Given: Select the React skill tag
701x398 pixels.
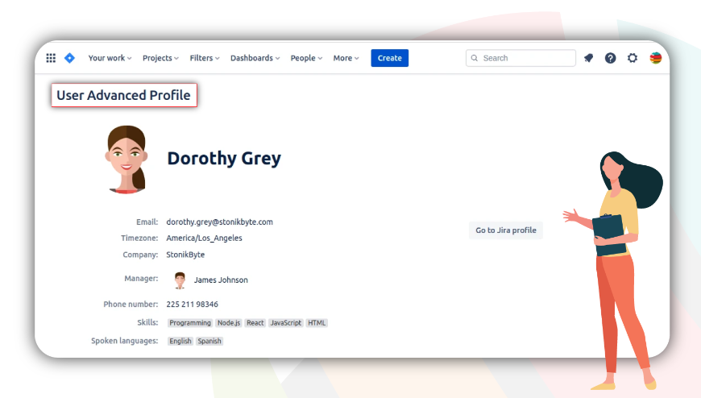Looking at the screenshot, I should [255, 323].
